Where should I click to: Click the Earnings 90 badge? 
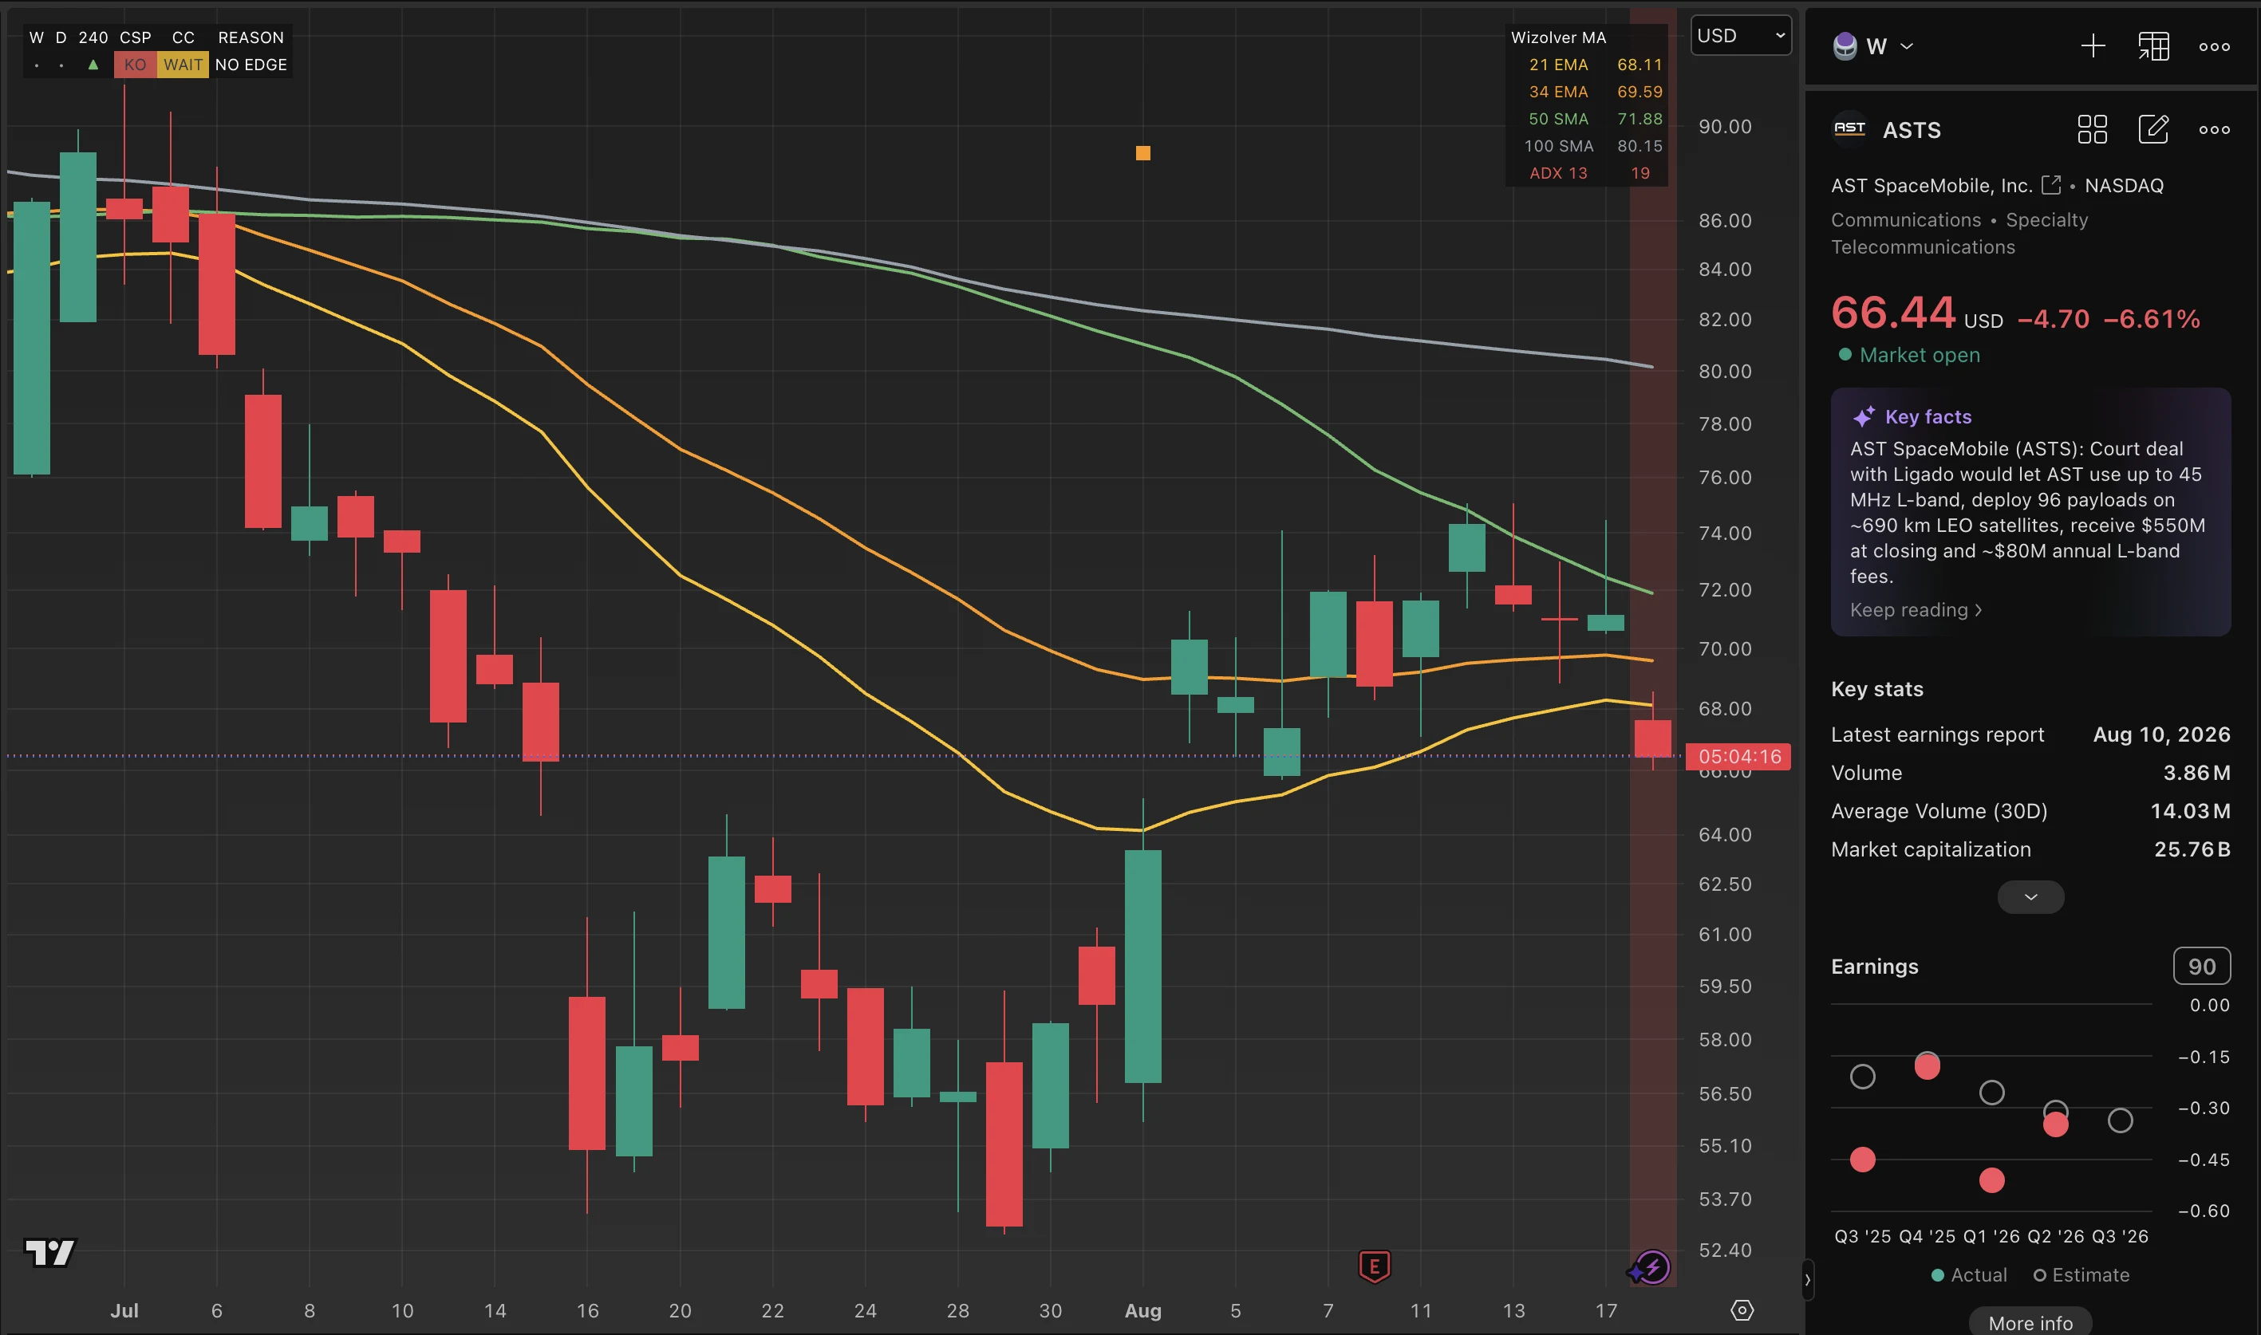2200,967
